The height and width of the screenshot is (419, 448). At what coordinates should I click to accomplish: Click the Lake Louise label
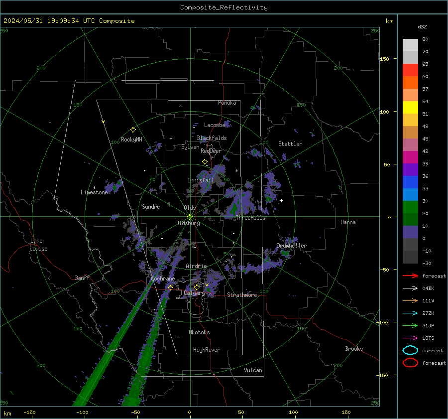[x=38, y=245]
